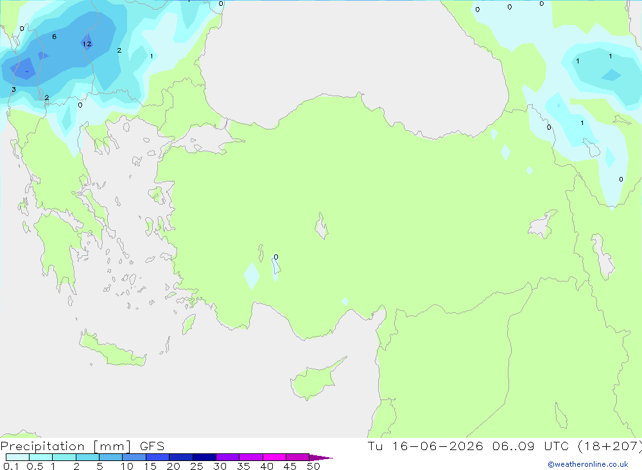642x470 pixels.
Task: Pick the 20–25 mm dark blue legend swatch
Action: coord(181,457)
